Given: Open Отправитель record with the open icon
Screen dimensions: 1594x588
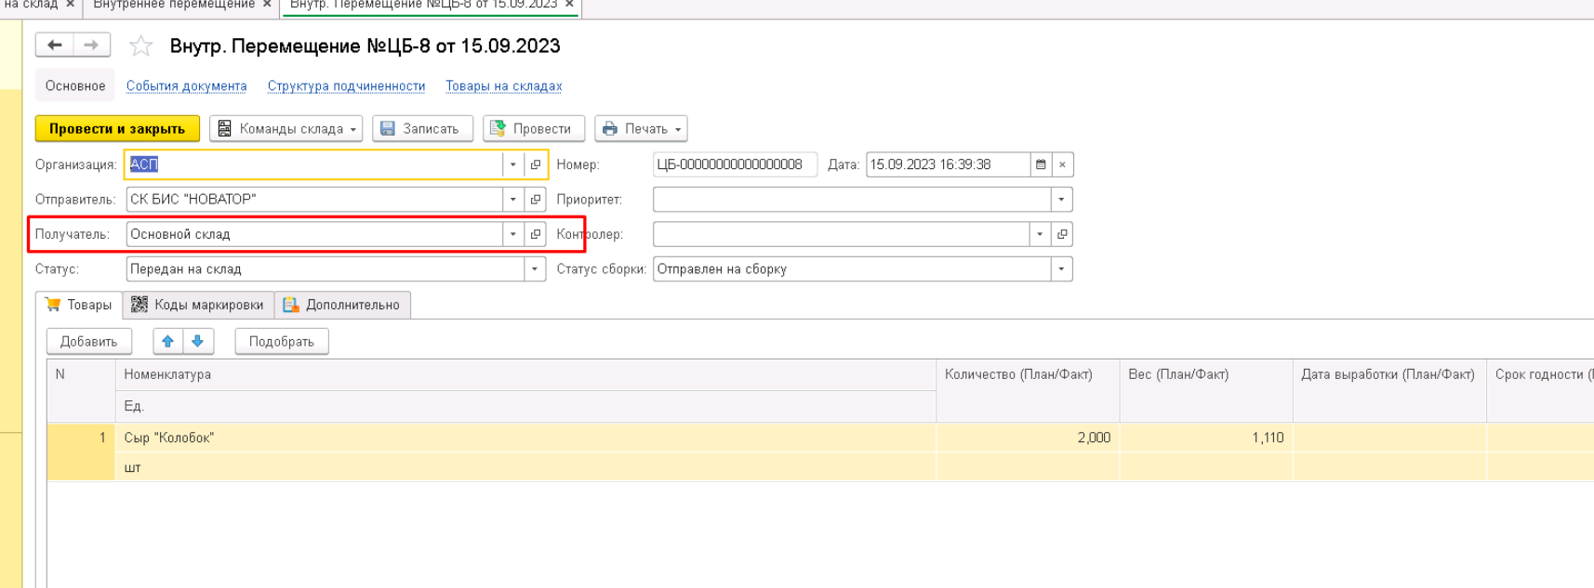Looking at the screenshot, I should (x=536, y=199).
